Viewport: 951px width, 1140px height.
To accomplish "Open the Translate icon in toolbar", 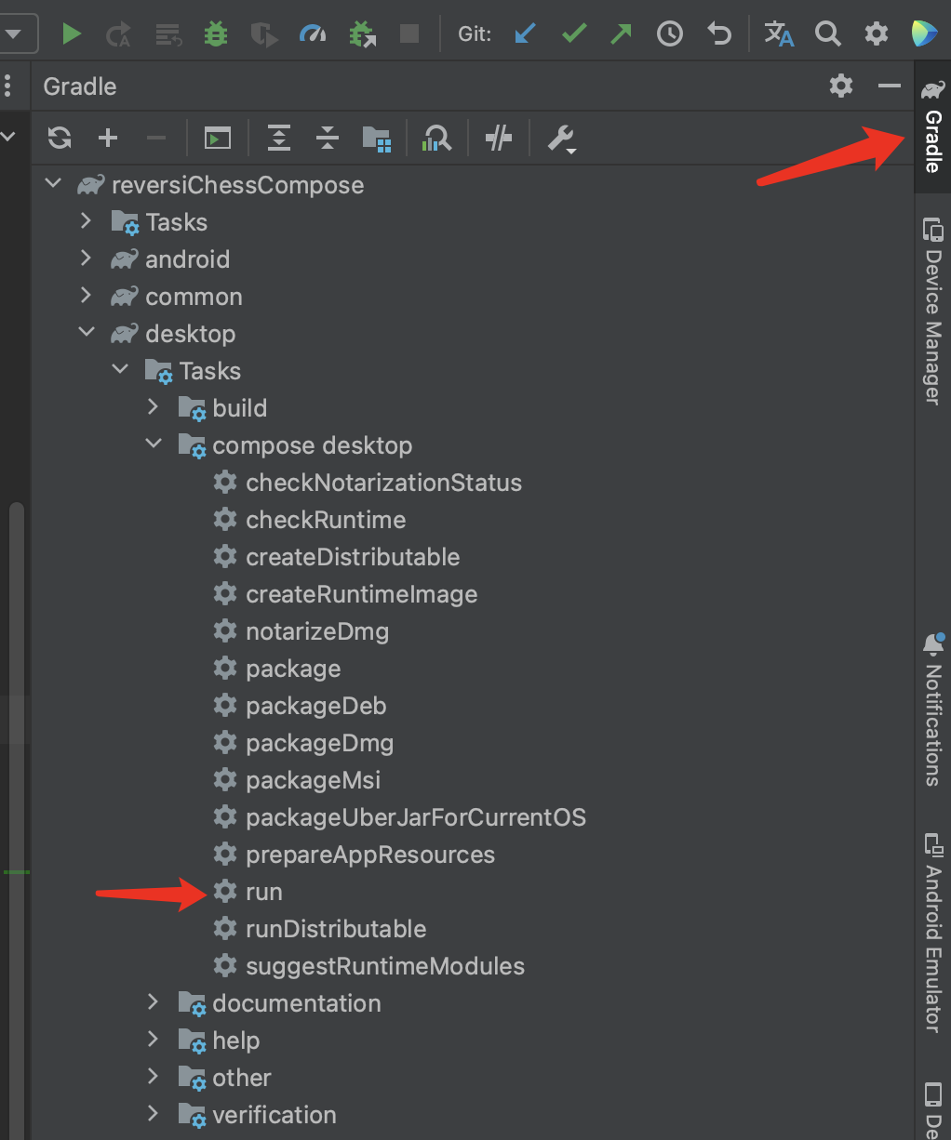I will pyautogui.click(x=779, y=34).
